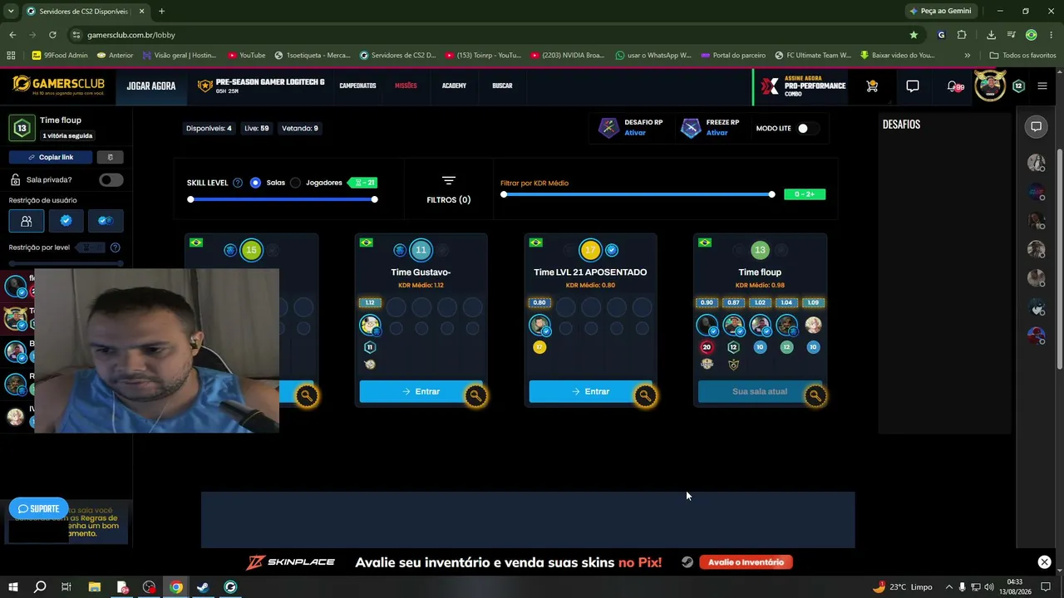Image resolution: width=1064 pixels, height=598 pixels.
Task: Click the Peça ao Gemini button
Action: [940, 12]
